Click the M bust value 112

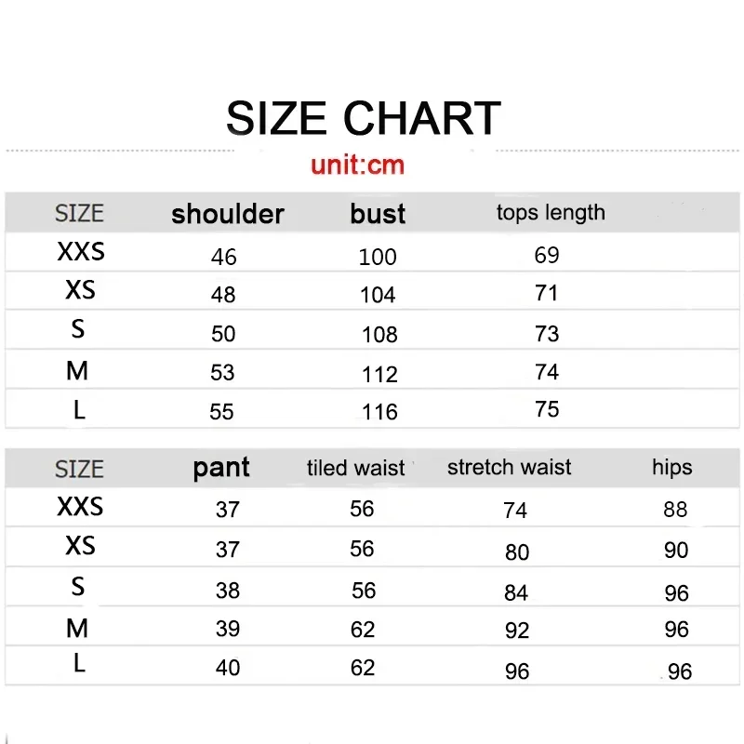click(x=379, y=374)
